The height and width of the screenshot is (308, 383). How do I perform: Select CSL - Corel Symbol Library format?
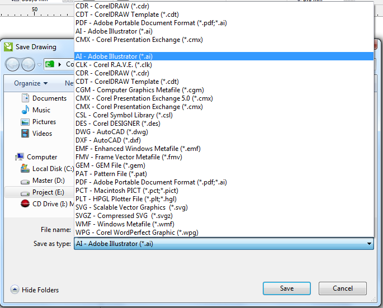tap(224, 115)
